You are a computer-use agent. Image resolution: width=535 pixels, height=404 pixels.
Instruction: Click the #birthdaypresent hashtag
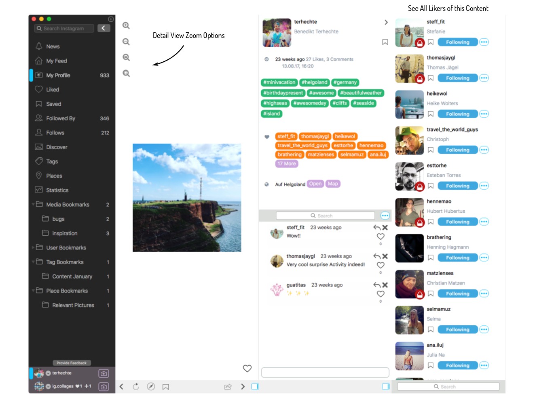pyautogui.click(x=283, y=93)
